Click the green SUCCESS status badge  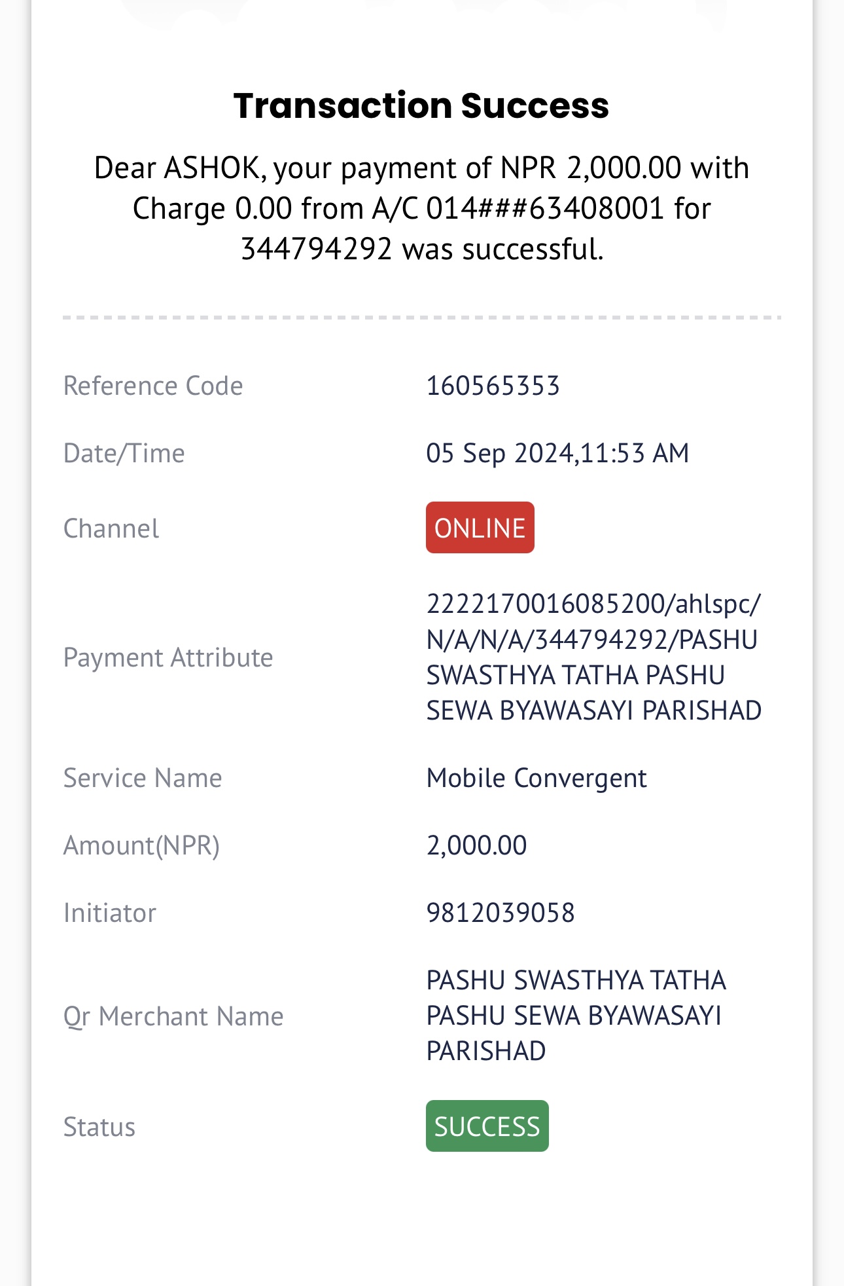point(487,1126)
